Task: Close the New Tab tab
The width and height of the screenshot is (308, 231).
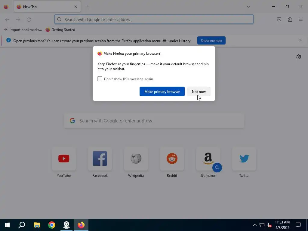Action: pyautogui.click(x=75, y=7)
